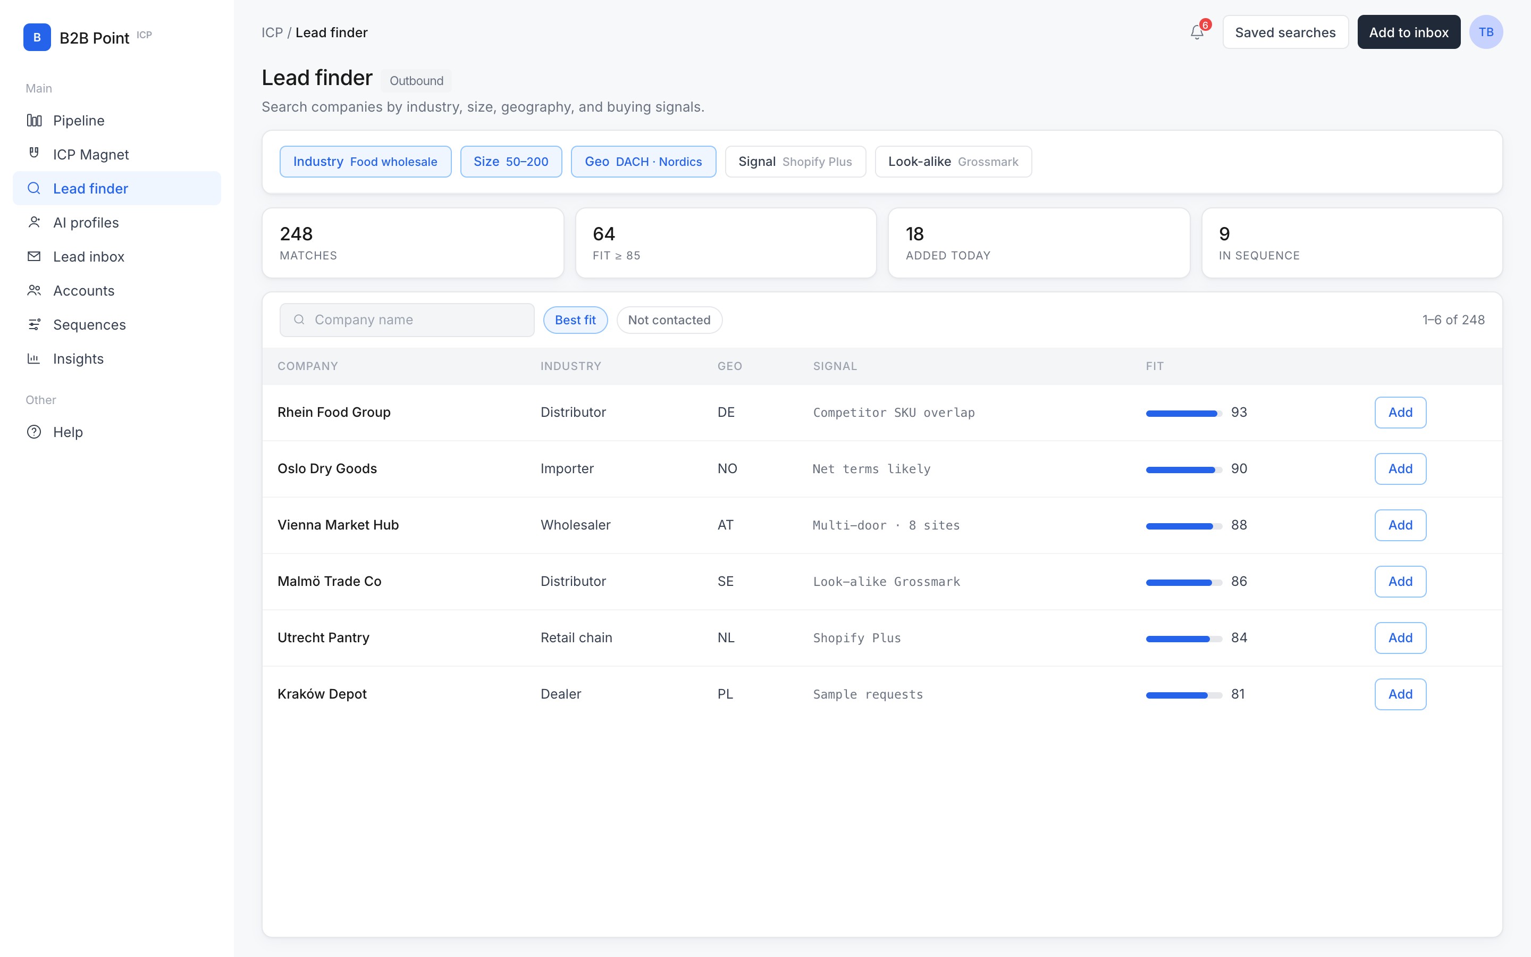Sort by INDUSTRY column header

[570, 366]
